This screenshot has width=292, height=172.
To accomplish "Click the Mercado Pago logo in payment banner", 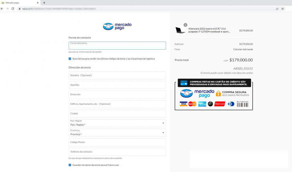I will (x=197, y=93).
